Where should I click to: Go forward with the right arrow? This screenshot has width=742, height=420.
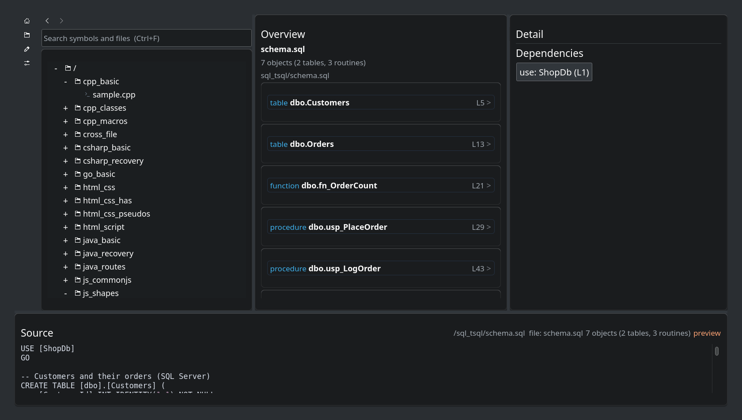[x=61, y=21]
